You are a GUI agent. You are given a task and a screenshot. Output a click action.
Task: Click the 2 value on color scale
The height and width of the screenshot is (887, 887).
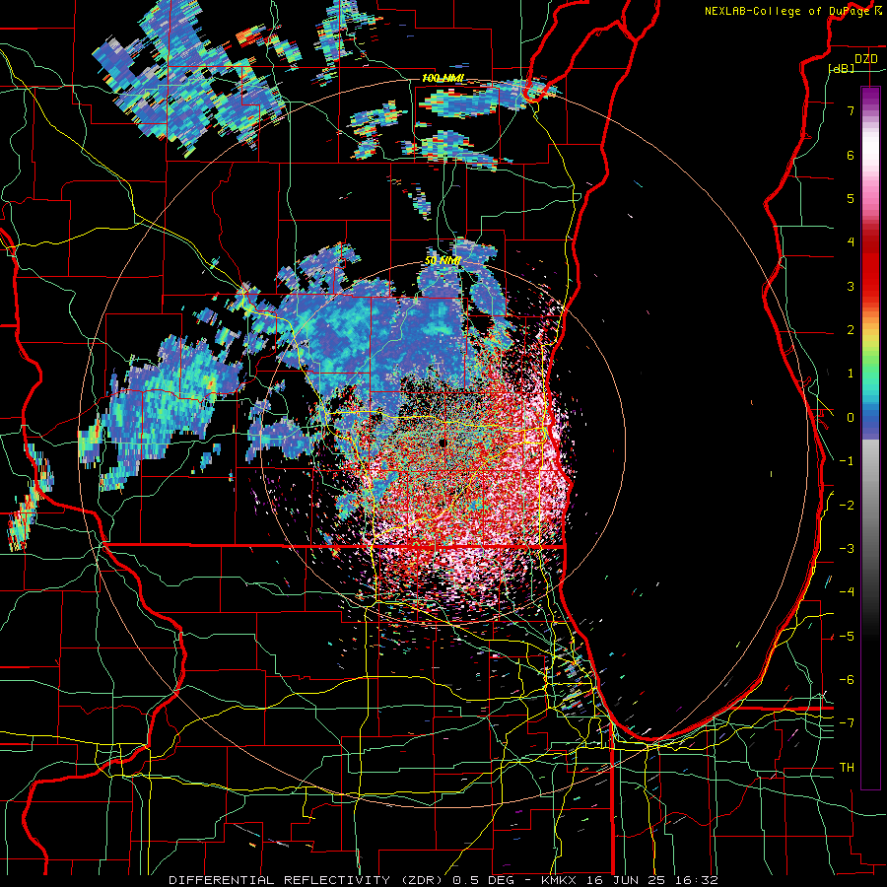pyautogui.click(x=851, y=329)
